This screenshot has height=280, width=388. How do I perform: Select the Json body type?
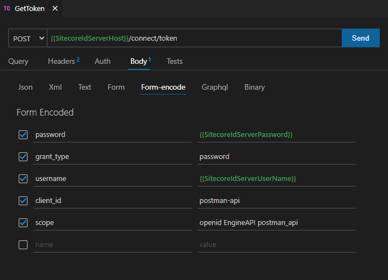[25, 87]
